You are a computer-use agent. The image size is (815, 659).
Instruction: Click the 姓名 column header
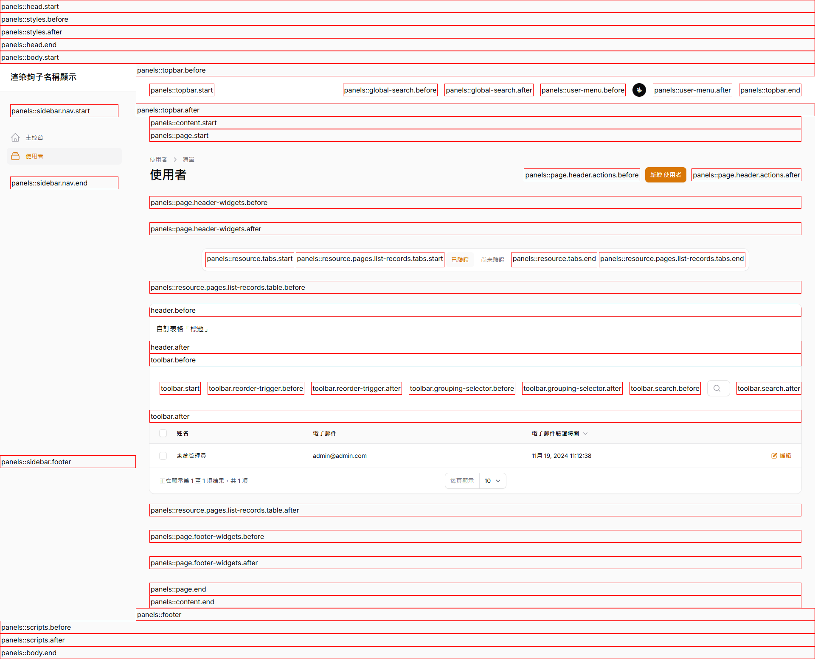[183, 433]
